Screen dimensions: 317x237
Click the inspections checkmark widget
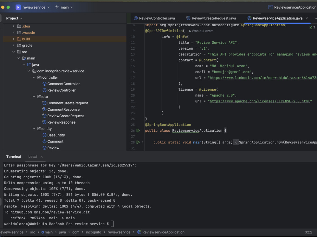pos(312,27)
